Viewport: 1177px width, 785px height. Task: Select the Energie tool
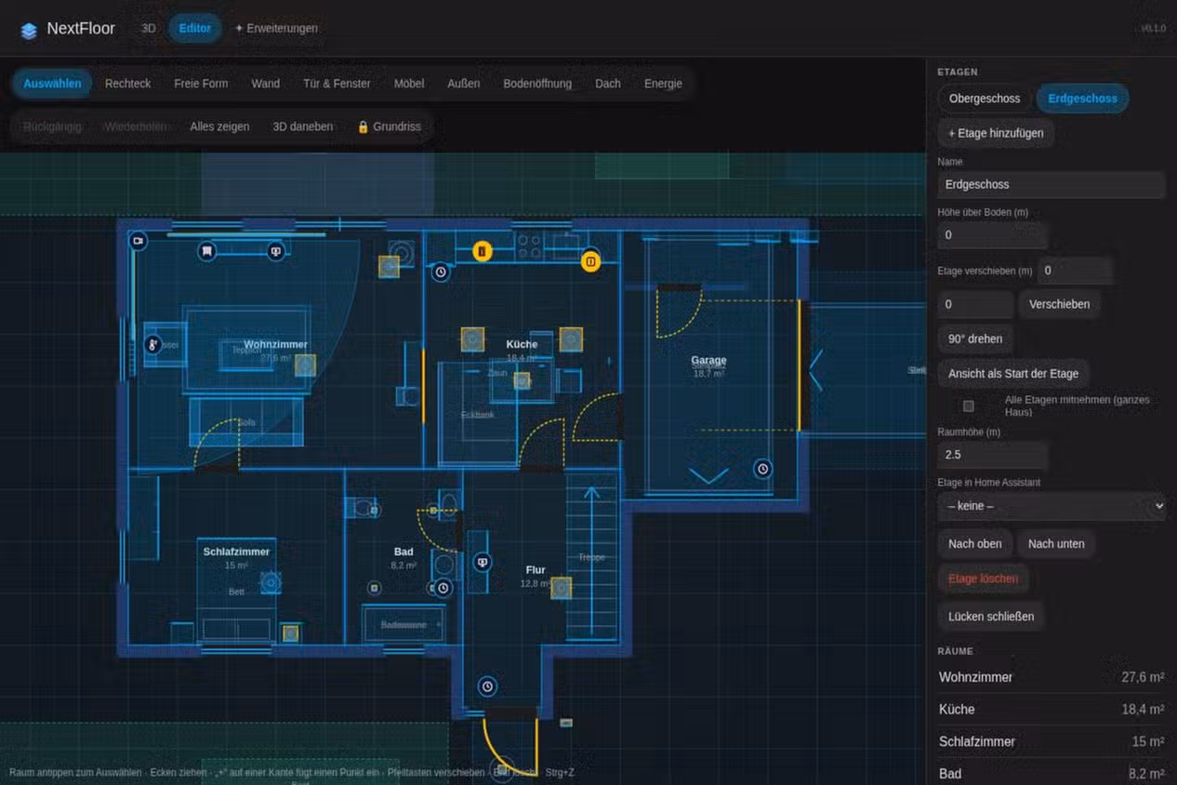click(663, 84)
